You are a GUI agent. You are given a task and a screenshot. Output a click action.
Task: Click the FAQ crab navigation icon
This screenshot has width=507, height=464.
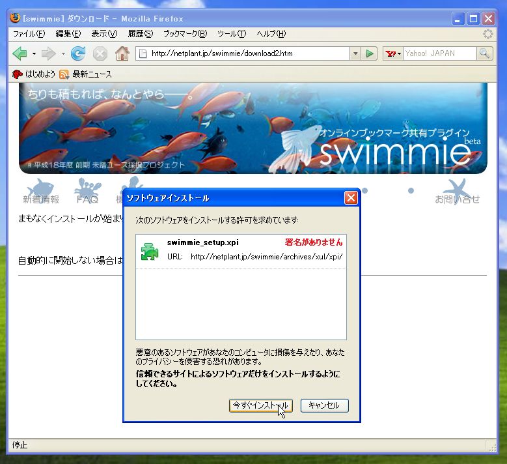[87, 191]
